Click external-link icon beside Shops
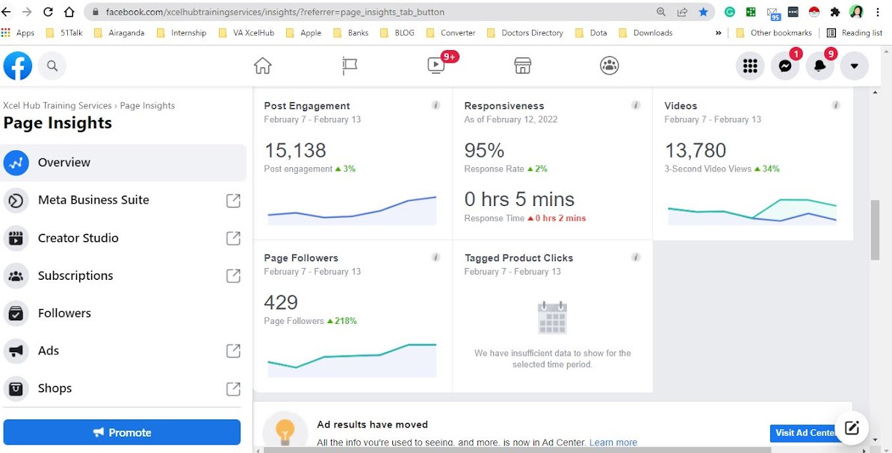Screen dimensions: 892x453 click(x=233, y=388)
